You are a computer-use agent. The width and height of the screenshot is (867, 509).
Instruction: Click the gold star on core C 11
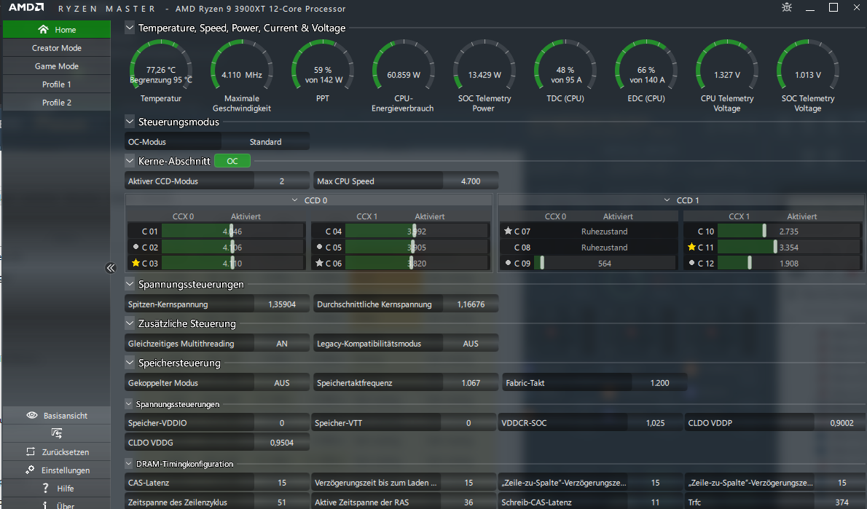(691, 247)
